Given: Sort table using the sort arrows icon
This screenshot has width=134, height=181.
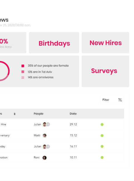Looking at the screenshot, I should coord(15,114).
